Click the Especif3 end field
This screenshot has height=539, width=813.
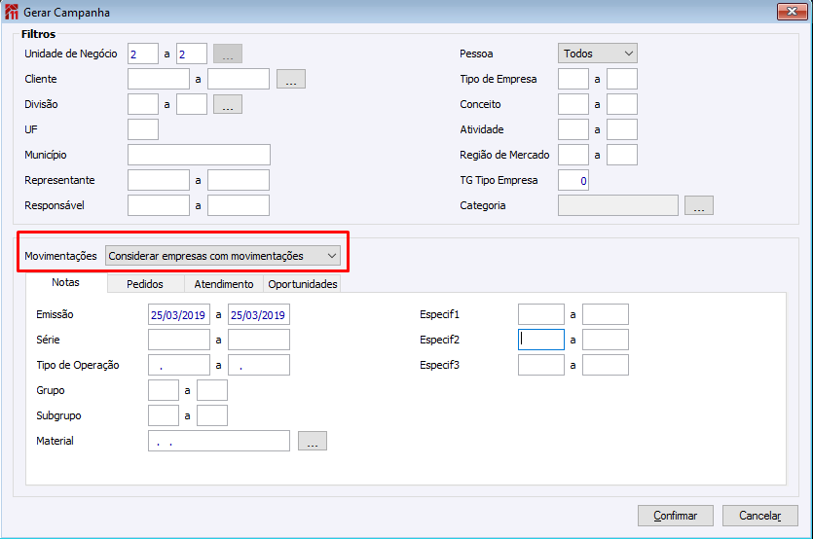tap(606, 365)
